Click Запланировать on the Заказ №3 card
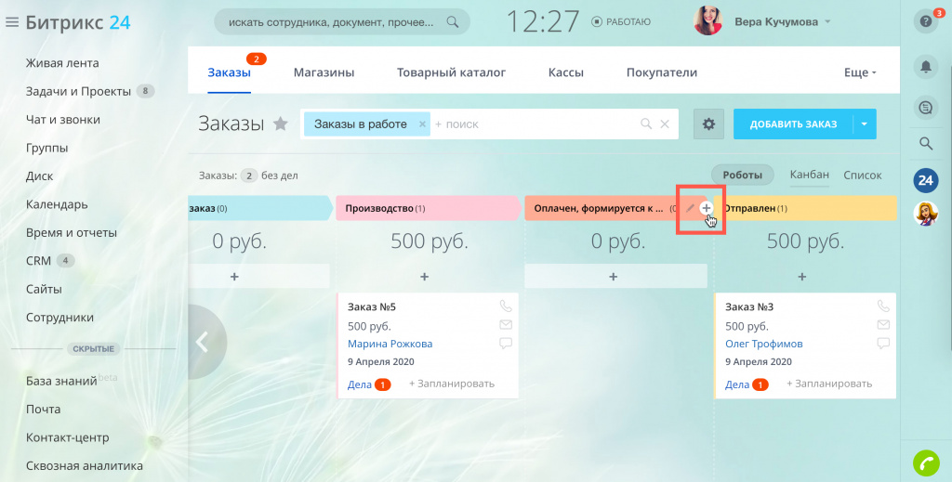 (x=829, y=384)
